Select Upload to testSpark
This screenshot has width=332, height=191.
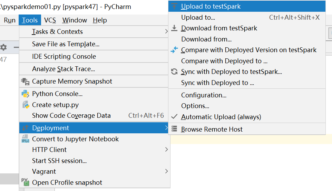point(247,6)
